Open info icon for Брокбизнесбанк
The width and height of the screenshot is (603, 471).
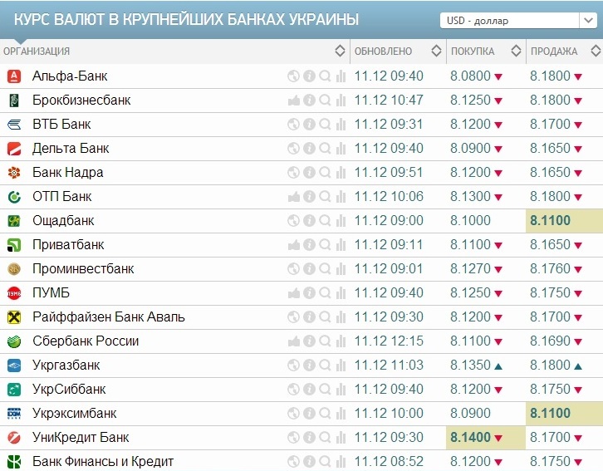pos(309,101)
